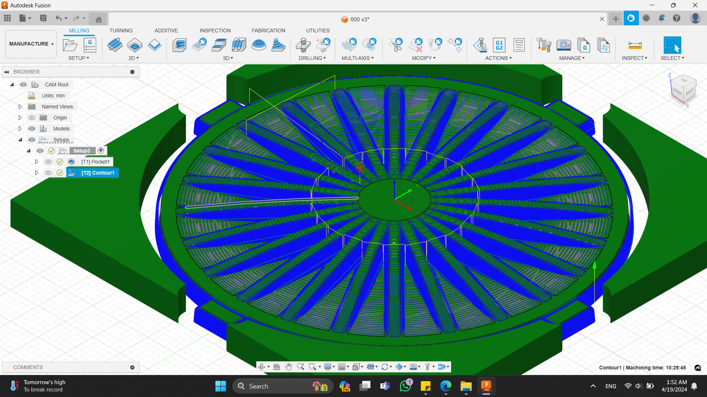
Task: Toggle visibility of Origin folder
Action: point(32,118)
